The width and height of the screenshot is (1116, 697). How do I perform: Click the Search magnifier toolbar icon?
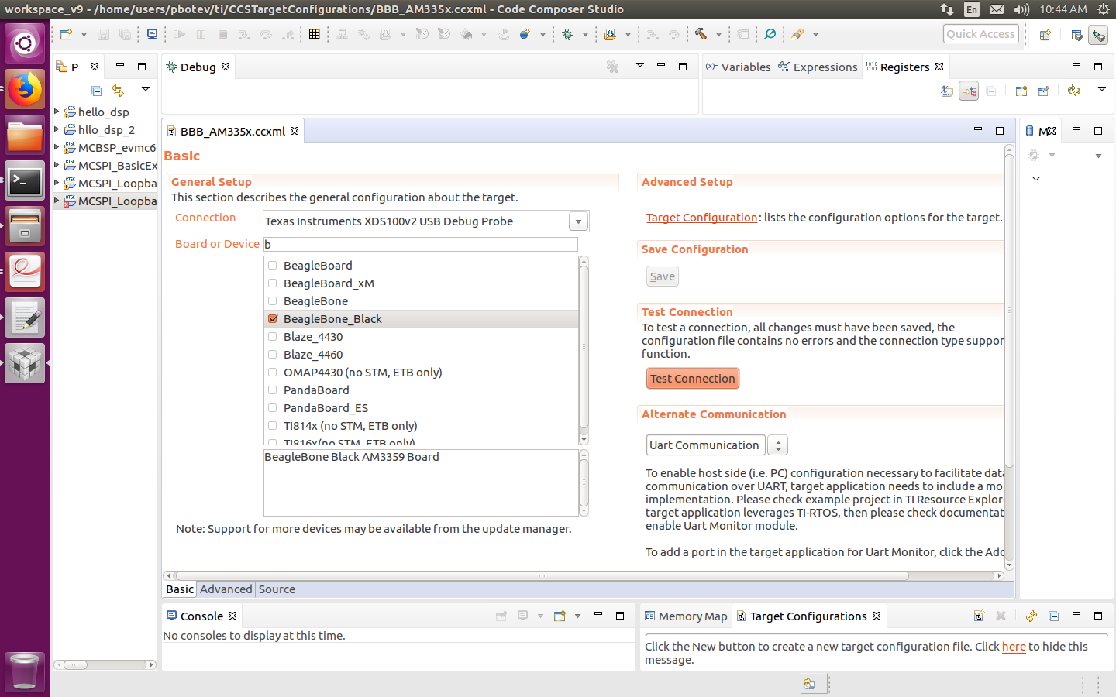770,34
